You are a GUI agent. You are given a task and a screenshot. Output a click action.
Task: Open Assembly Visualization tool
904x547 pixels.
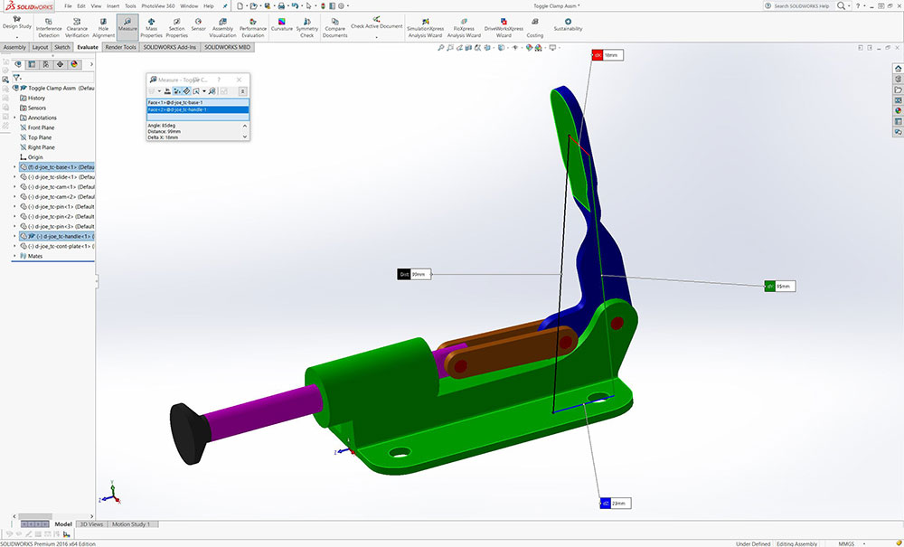(x=222, y=25)
